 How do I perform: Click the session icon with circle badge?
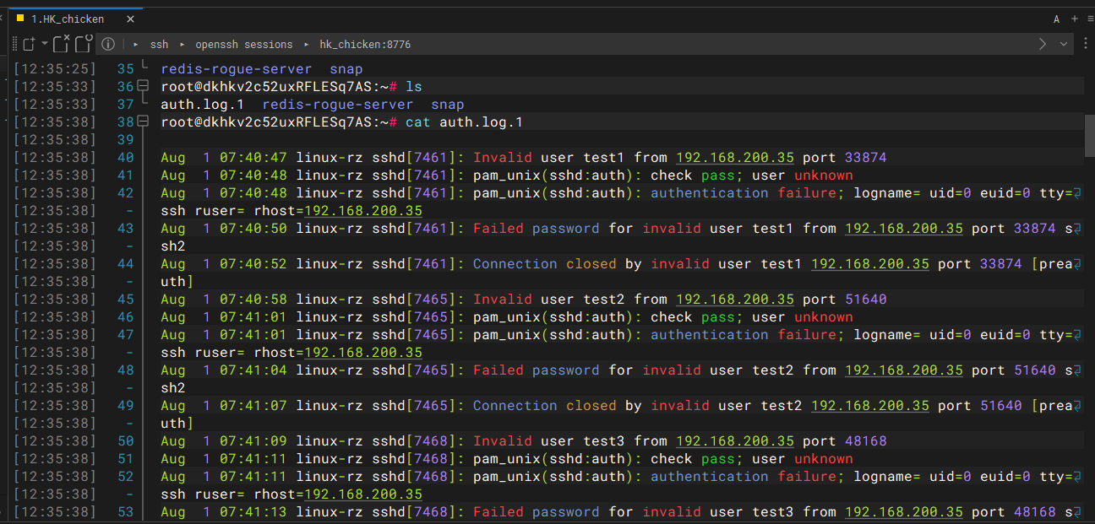pos(83,44)
